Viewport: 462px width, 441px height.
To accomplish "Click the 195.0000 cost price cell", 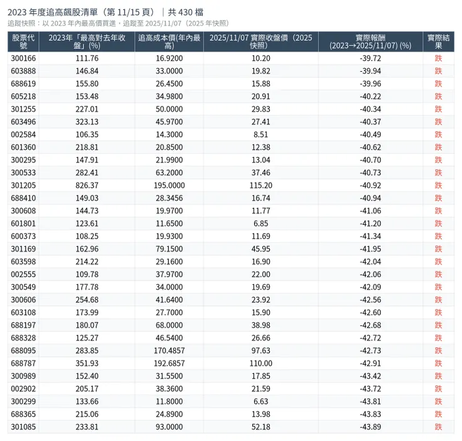I will [169, 186].
